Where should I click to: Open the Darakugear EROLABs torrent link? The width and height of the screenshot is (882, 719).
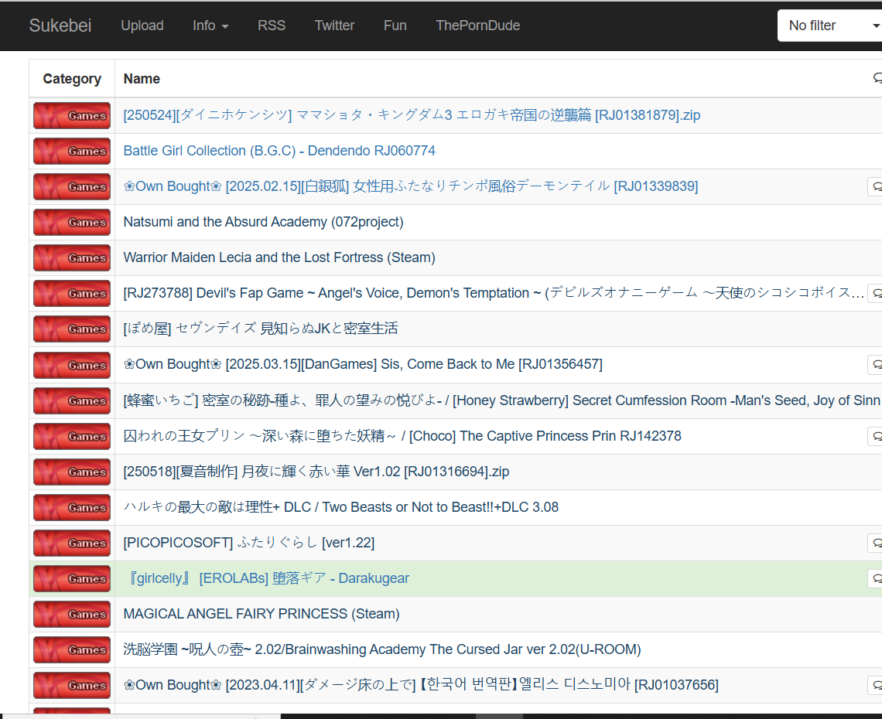268,578
